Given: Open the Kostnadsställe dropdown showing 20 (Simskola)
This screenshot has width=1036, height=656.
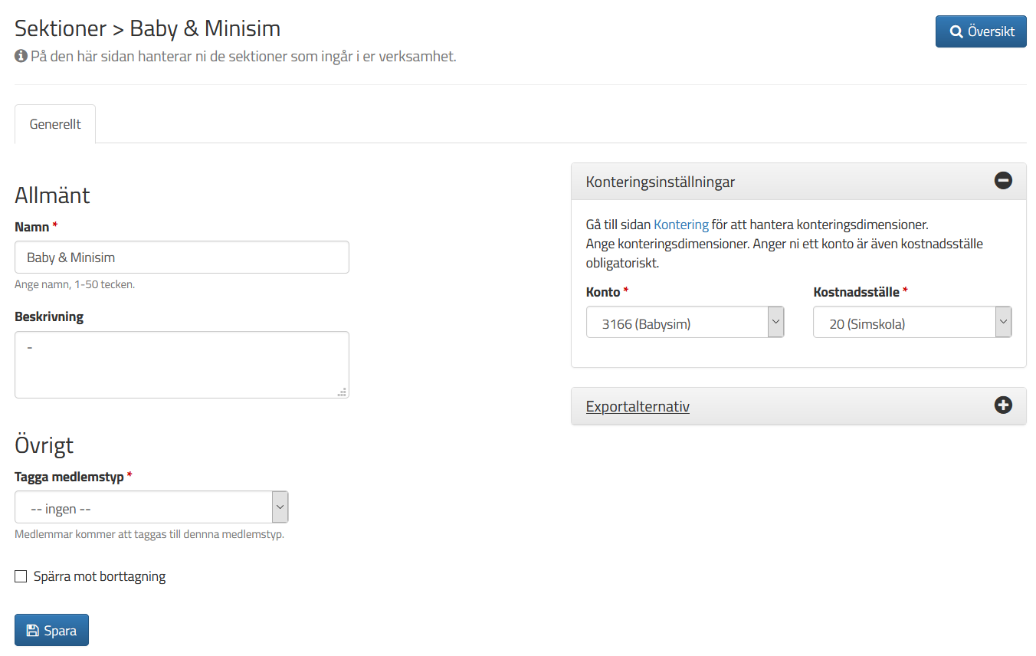Looking at the screenshot, I should click(912, 323).
